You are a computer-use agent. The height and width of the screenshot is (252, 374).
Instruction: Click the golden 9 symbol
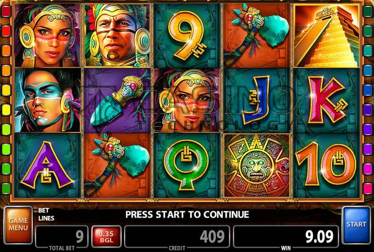(187, 35)
